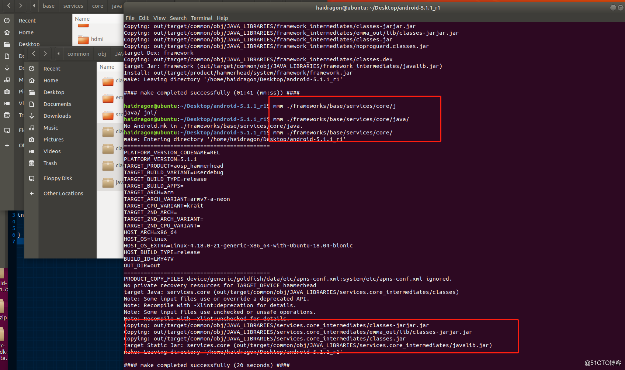The image size is (625, 370).
Task: Select base path segment in rear file manager
Action: (49, 6)
